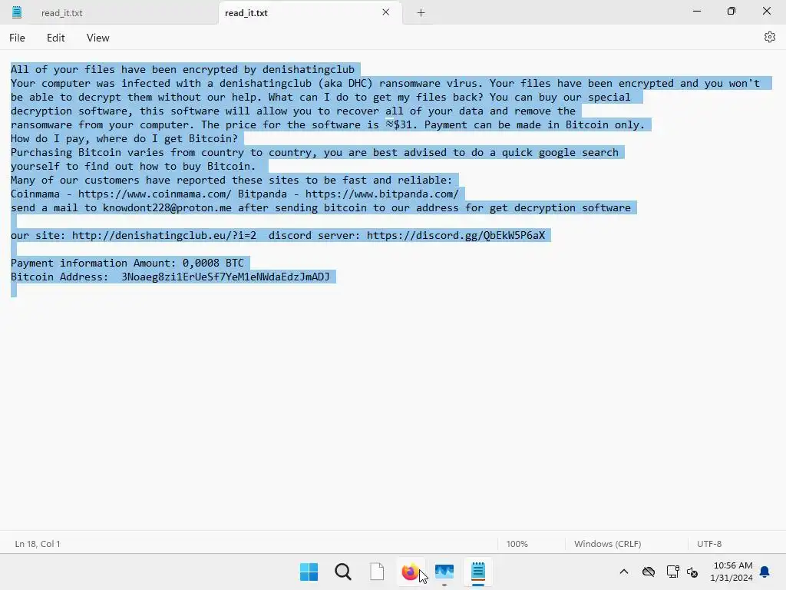Click the knowdont228@proton.me email text
The image size is (786, 590).
[x=167, y=208]
